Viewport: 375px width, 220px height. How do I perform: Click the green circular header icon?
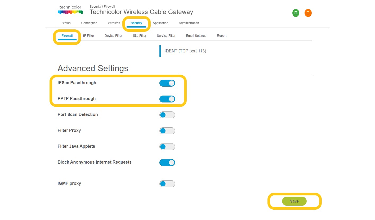296,13
